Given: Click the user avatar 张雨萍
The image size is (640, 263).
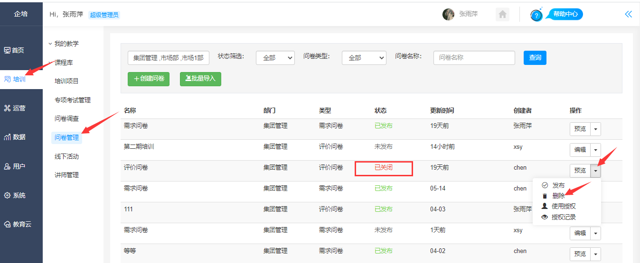Looking at the screenshot, I should (448, 14).
